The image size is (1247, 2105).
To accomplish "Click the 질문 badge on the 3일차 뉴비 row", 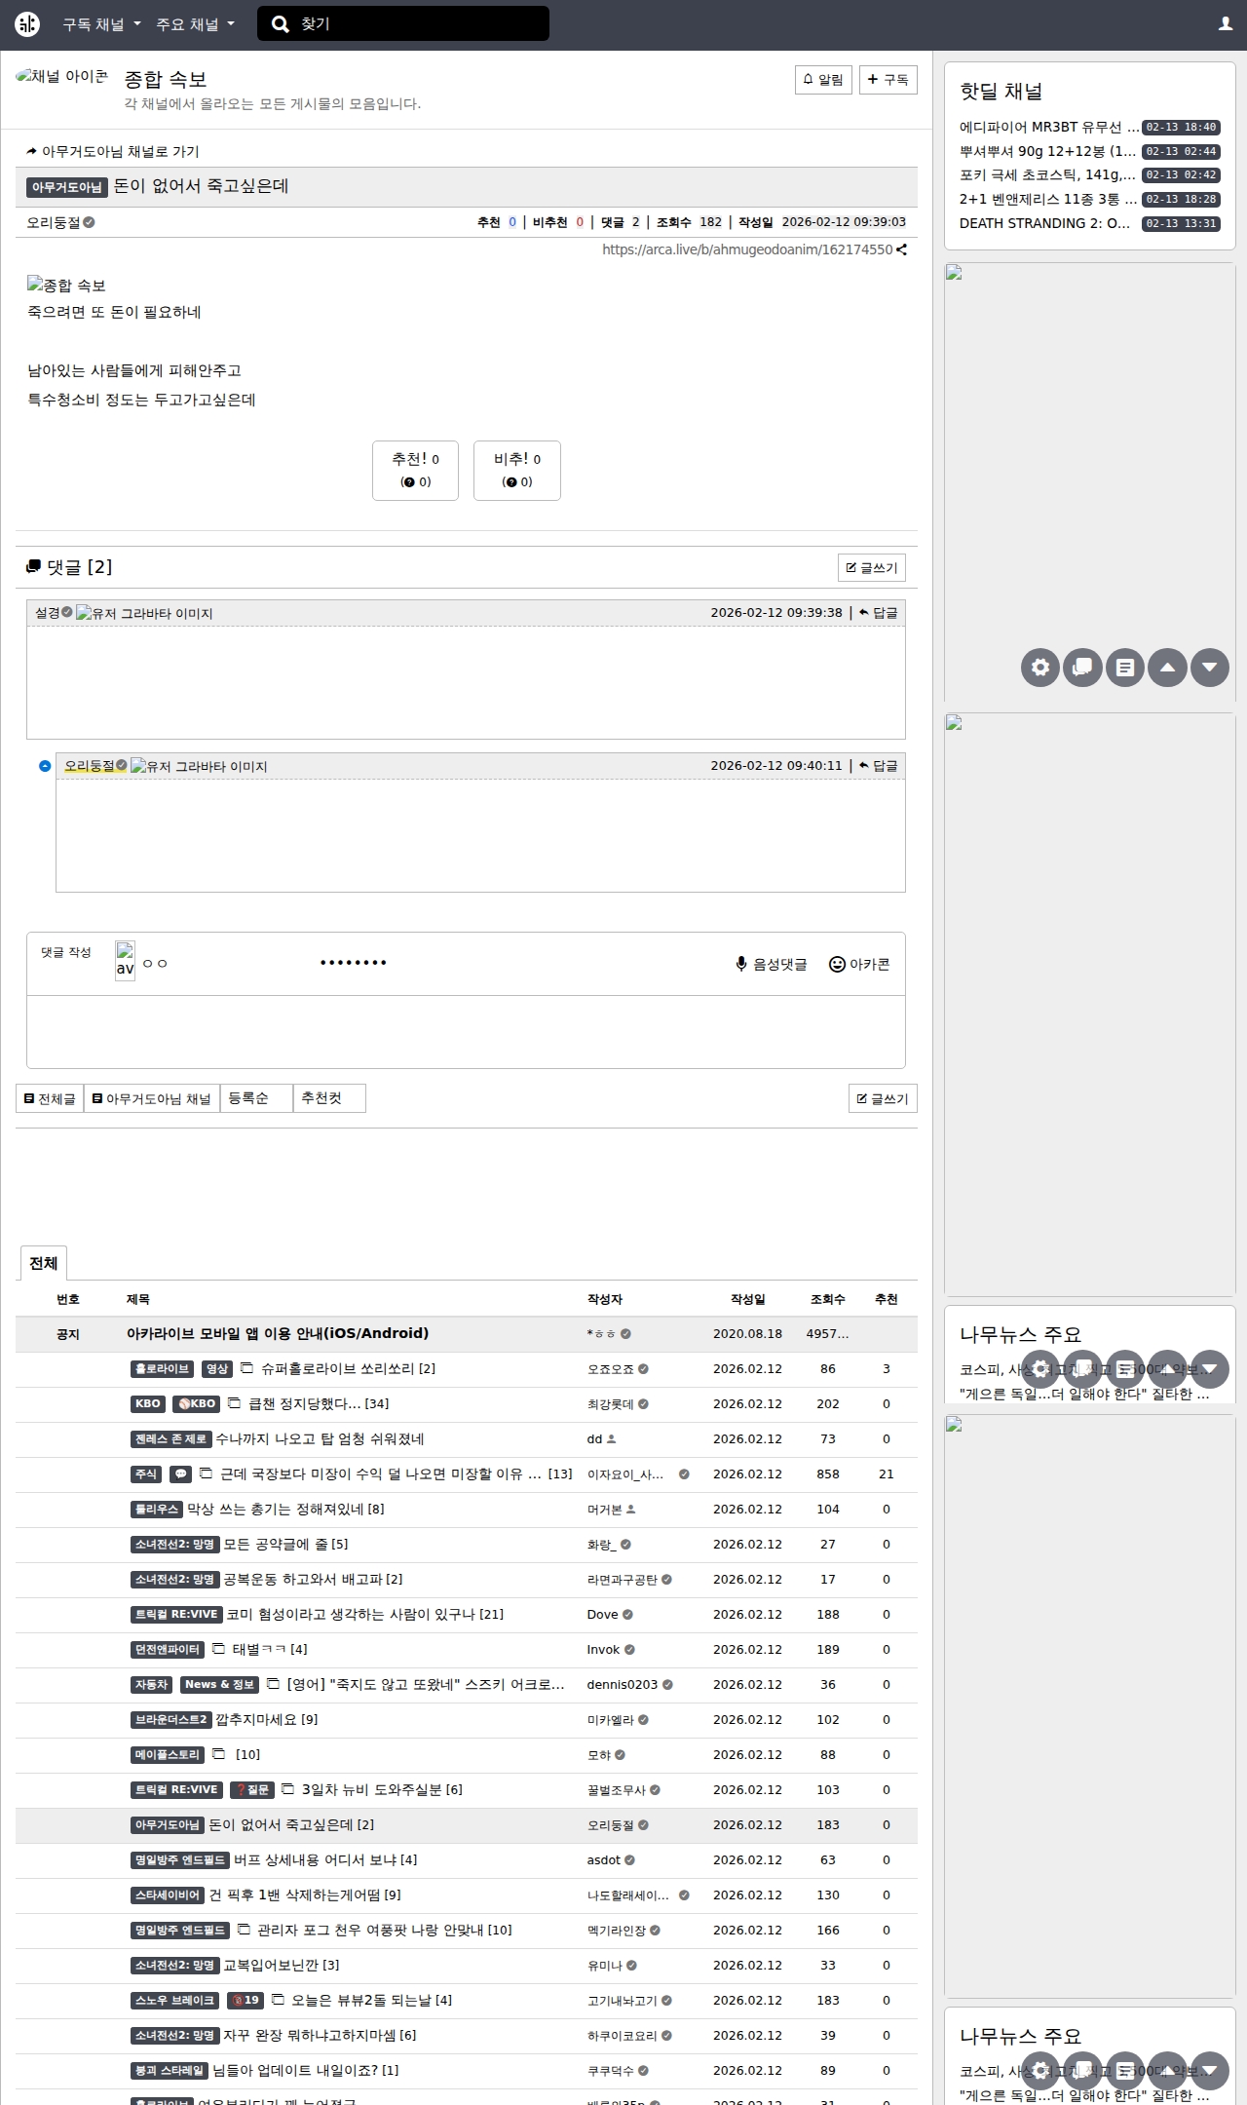I will click(252, 1790).
